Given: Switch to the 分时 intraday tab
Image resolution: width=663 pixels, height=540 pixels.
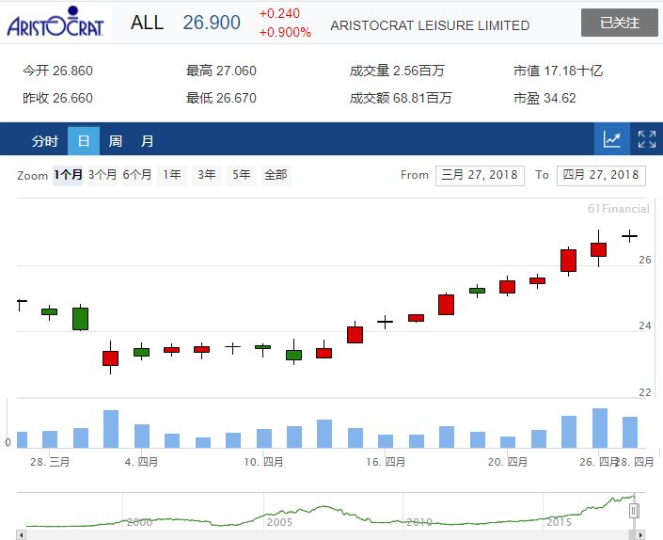Looking at the screenshot, I should coord(45,141).
